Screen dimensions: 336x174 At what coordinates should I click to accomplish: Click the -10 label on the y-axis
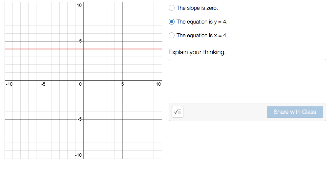78,155
